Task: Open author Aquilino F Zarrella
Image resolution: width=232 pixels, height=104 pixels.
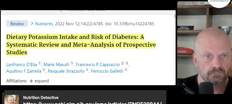Action: pos(24,71)
